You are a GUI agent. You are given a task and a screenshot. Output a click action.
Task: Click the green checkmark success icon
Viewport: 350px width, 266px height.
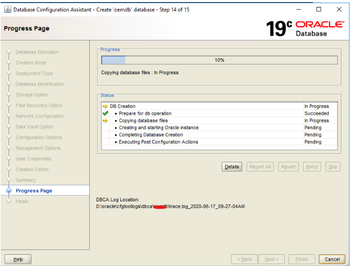105,113
